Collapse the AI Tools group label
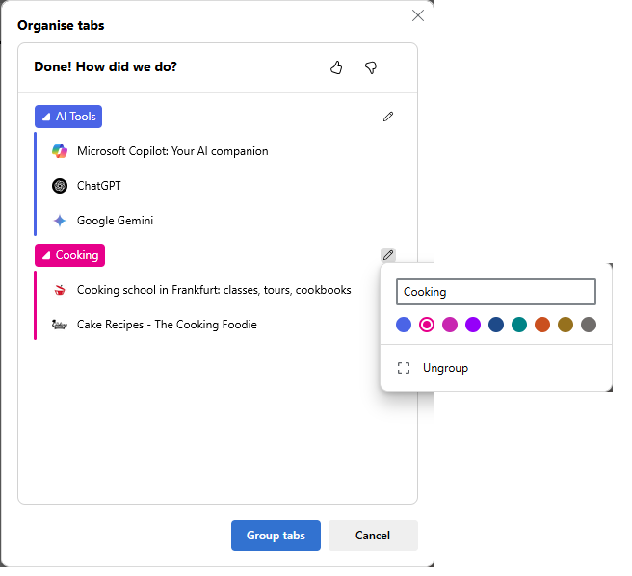This screenshot has width=632, height=576. tap(68, 117)
